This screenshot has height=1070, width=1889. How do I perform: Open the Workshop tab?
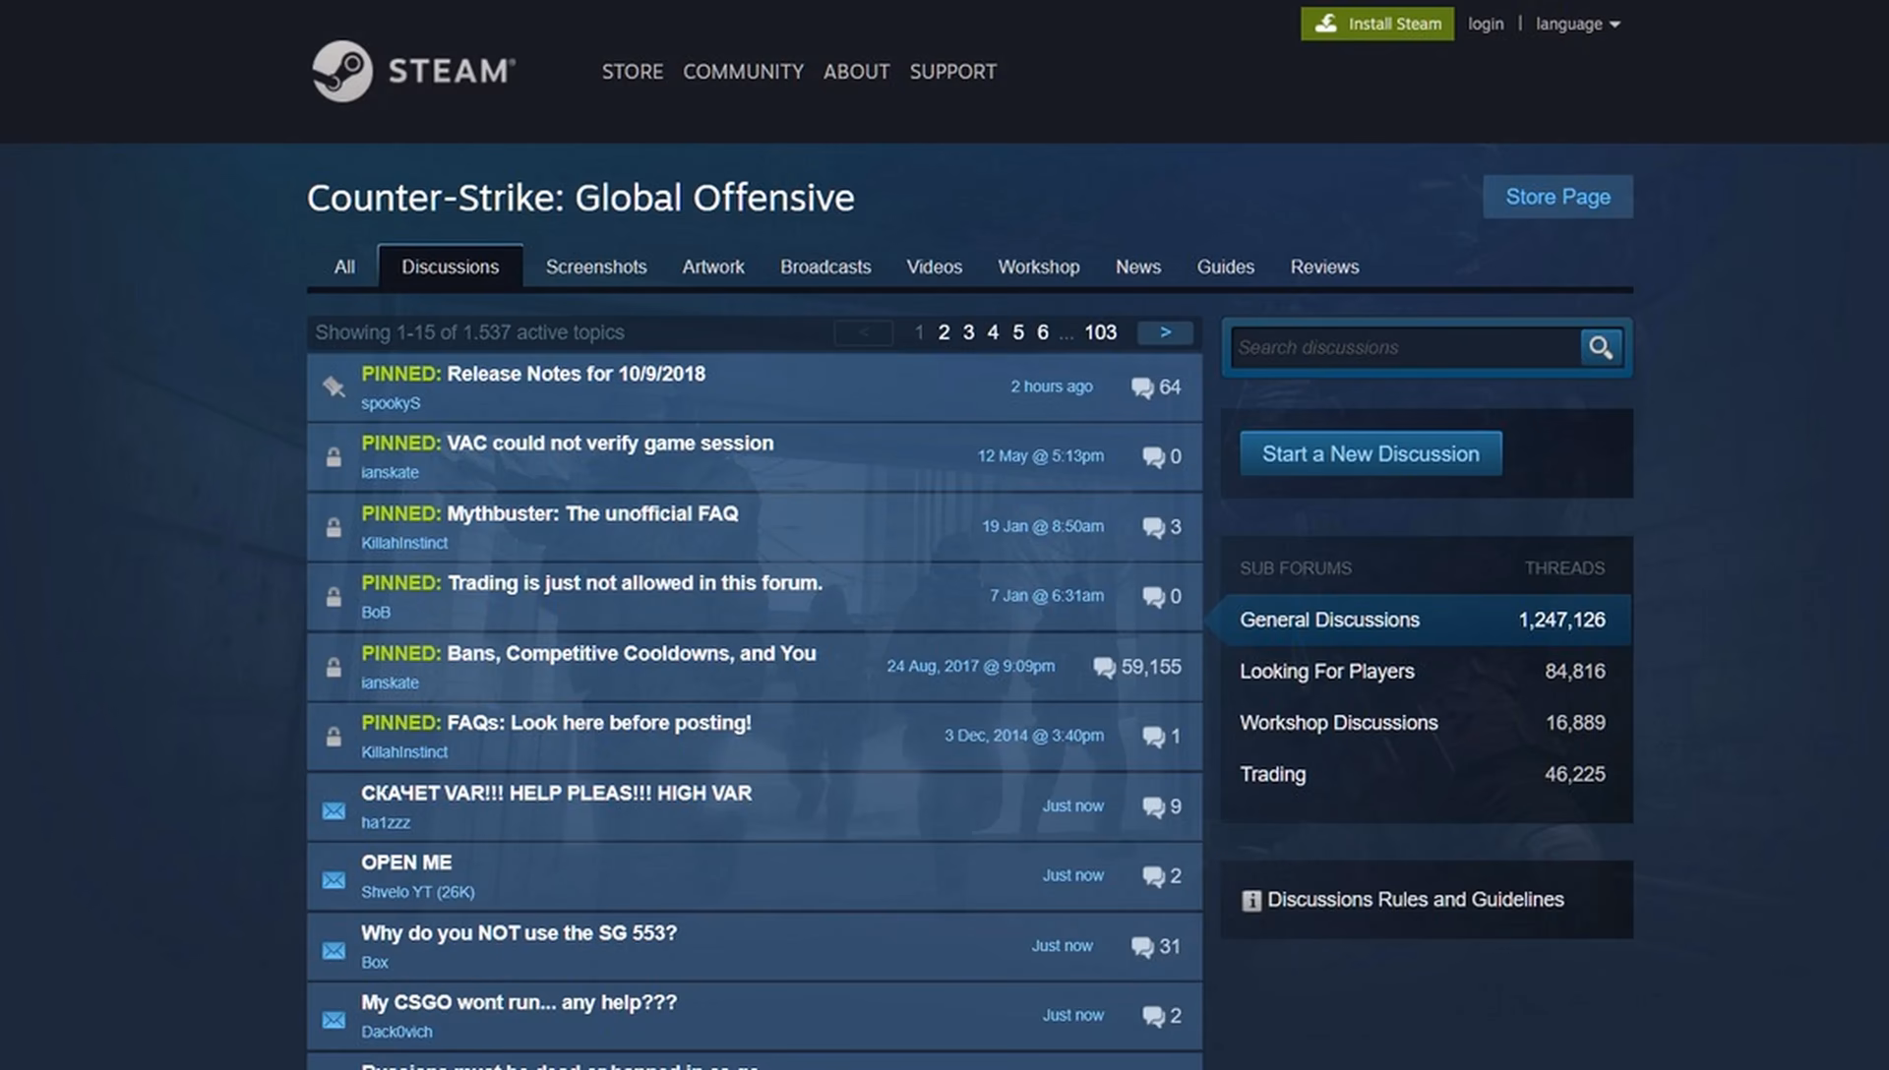coord(1039,267)
